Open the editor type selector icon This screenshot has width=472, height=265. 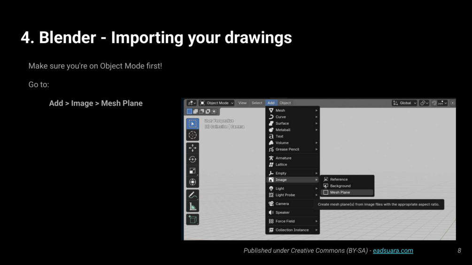point(192,103)
